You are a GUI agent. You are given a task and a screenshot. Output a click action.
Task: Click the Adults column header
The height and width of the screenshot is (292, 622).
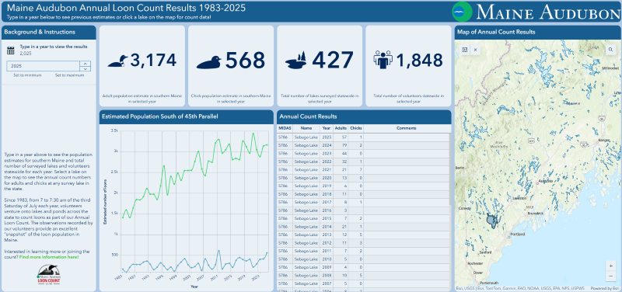coord(341,128)
